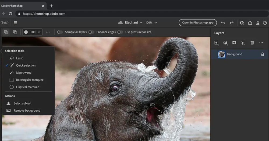Choose subtract from selection mode icon
This screenshot has width=269, height=141.
pyautogui.click(x=15, y=32)
